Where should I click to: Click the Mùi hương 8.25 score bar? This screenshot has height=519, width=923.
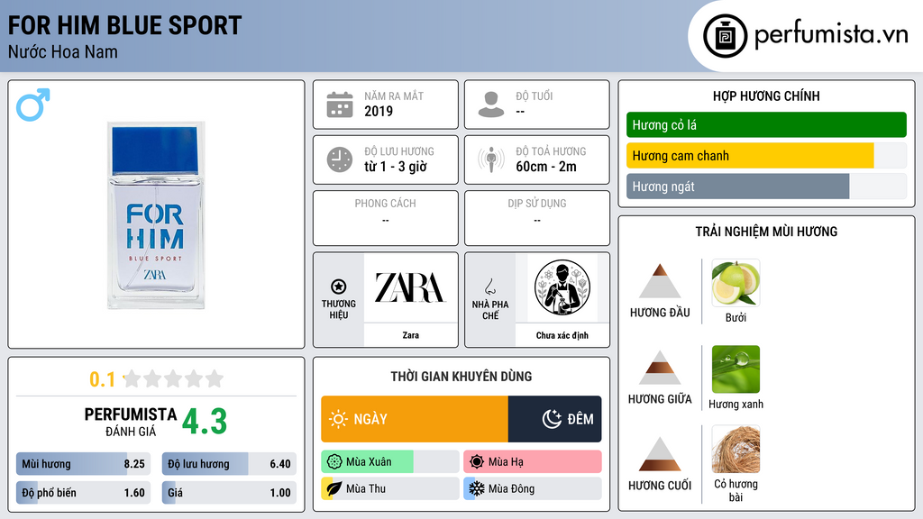pyautogui.click(x=84, y=464)
